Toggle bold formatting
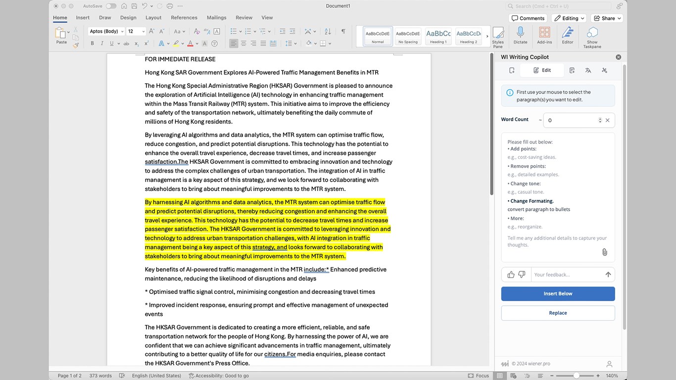The image size is (676, 380). click(92, 44)
